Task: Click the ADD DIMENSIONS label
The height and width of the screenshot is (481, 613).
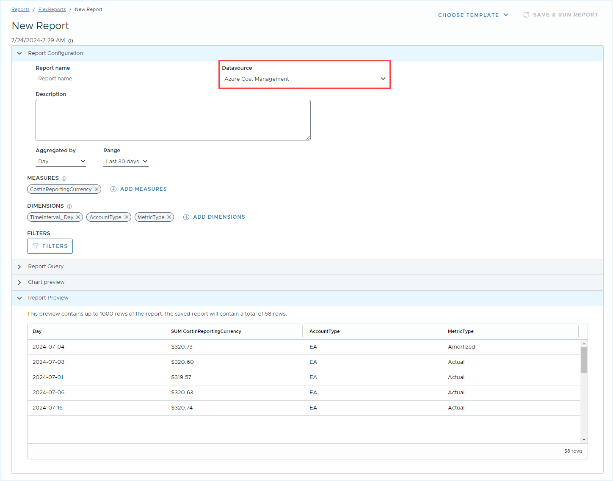Action: 219,217
